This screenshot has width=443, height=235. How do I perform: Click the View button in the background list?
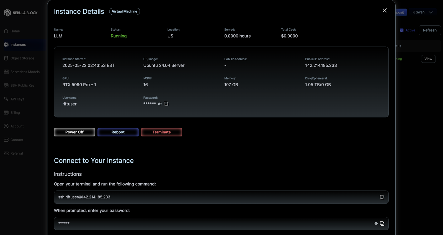428,59
